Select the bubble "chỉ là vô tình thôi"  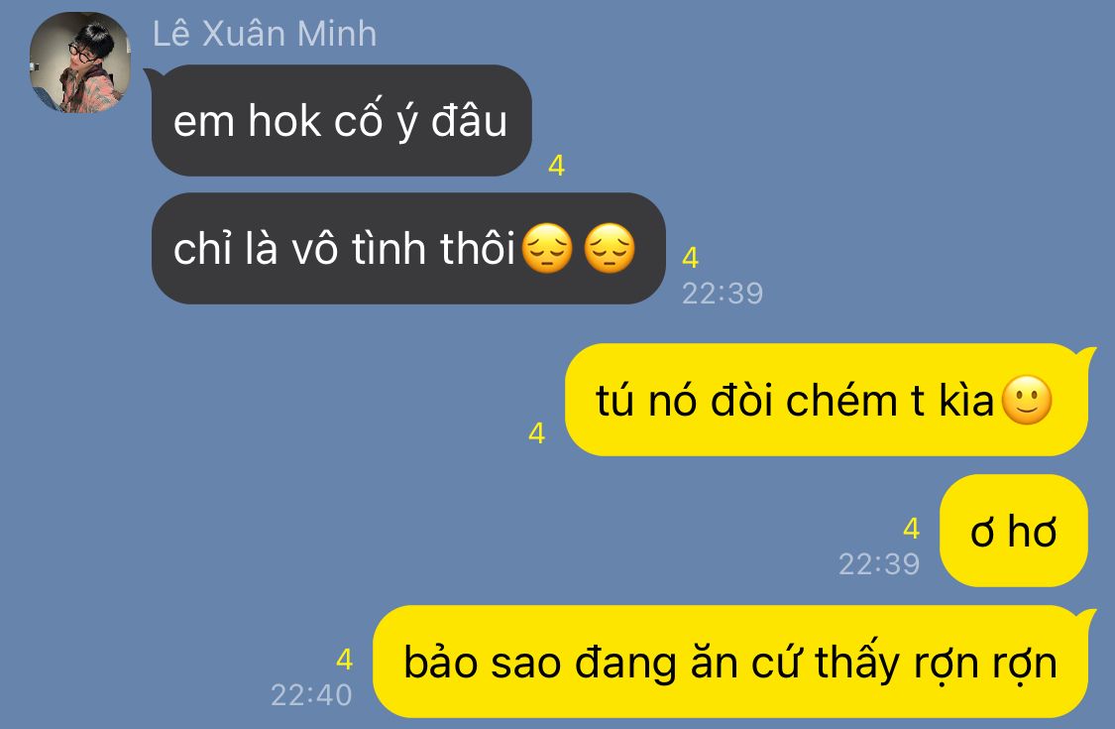coord(408,249)
